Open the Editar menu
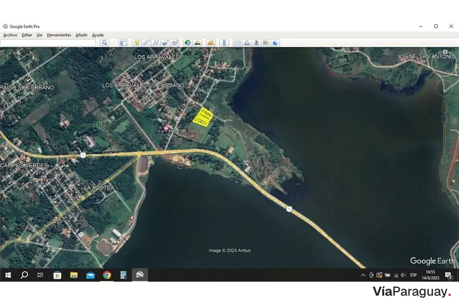Image resolution: width=459 pixels, height=306 pixels. click(27, 35)
